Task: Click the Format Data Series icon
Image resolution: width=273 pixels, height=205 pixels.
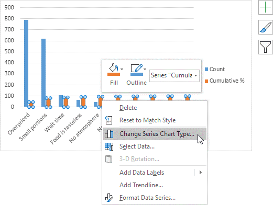Action: click(x=109, y=198)
